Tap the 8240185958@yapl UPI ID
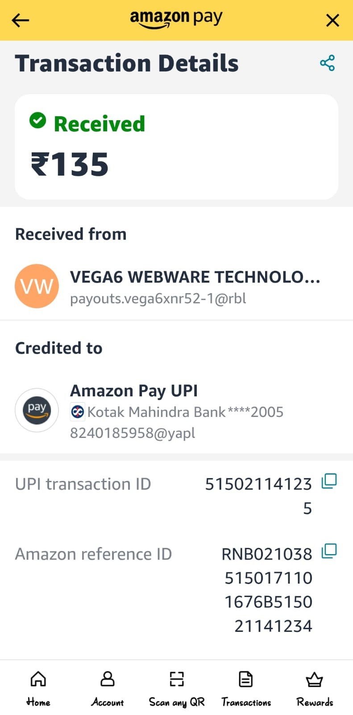The height and width of the screenshot is (715, 353). (133, 433)
